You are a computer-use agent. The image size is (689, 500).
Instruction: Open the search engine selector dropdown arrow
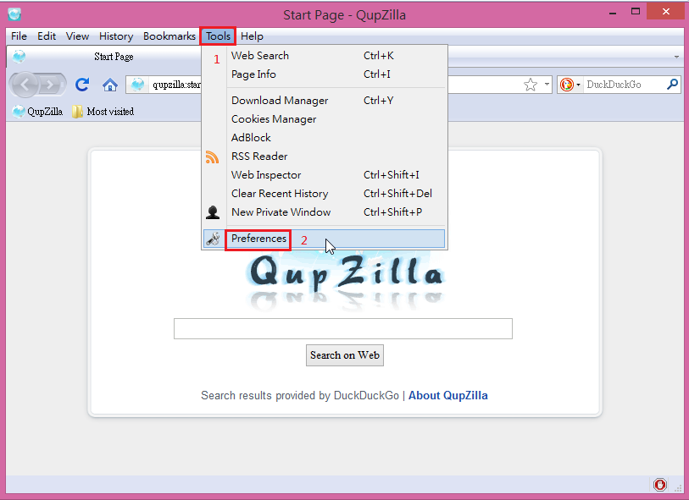point(578,85)
